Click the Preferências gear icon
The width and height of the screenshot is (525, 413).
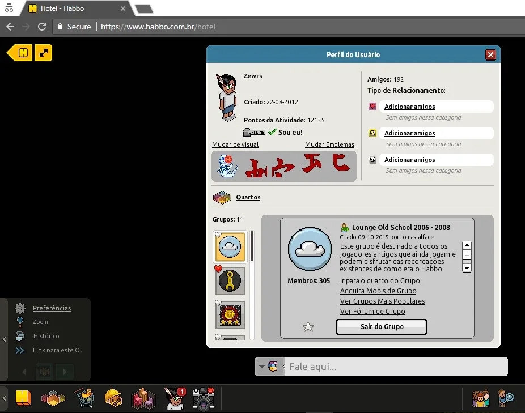pyautogui.click(x=20, y=308)
